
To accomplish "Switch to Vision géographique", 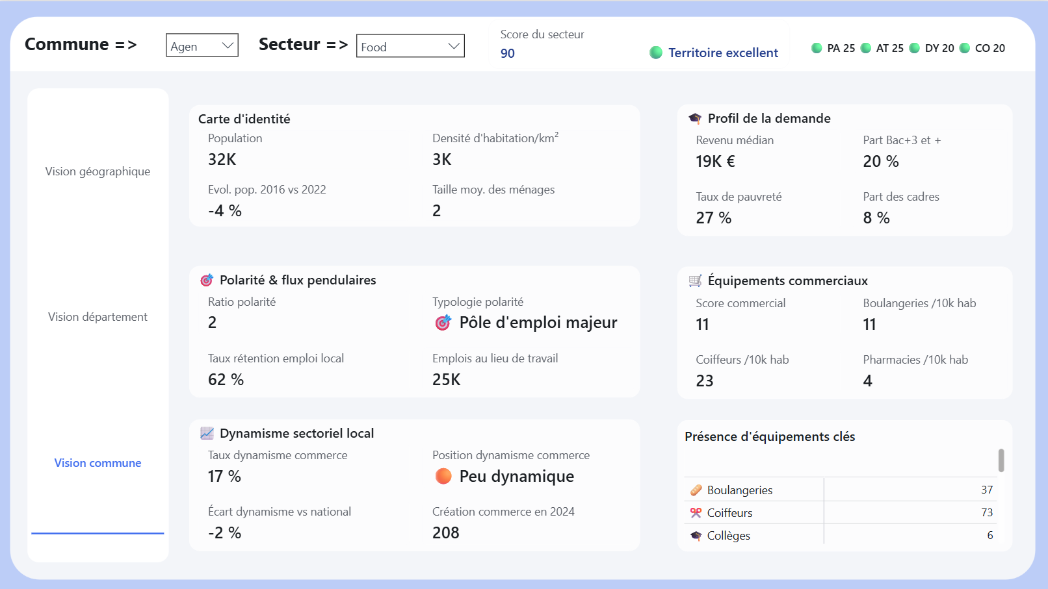I will 98,171.
